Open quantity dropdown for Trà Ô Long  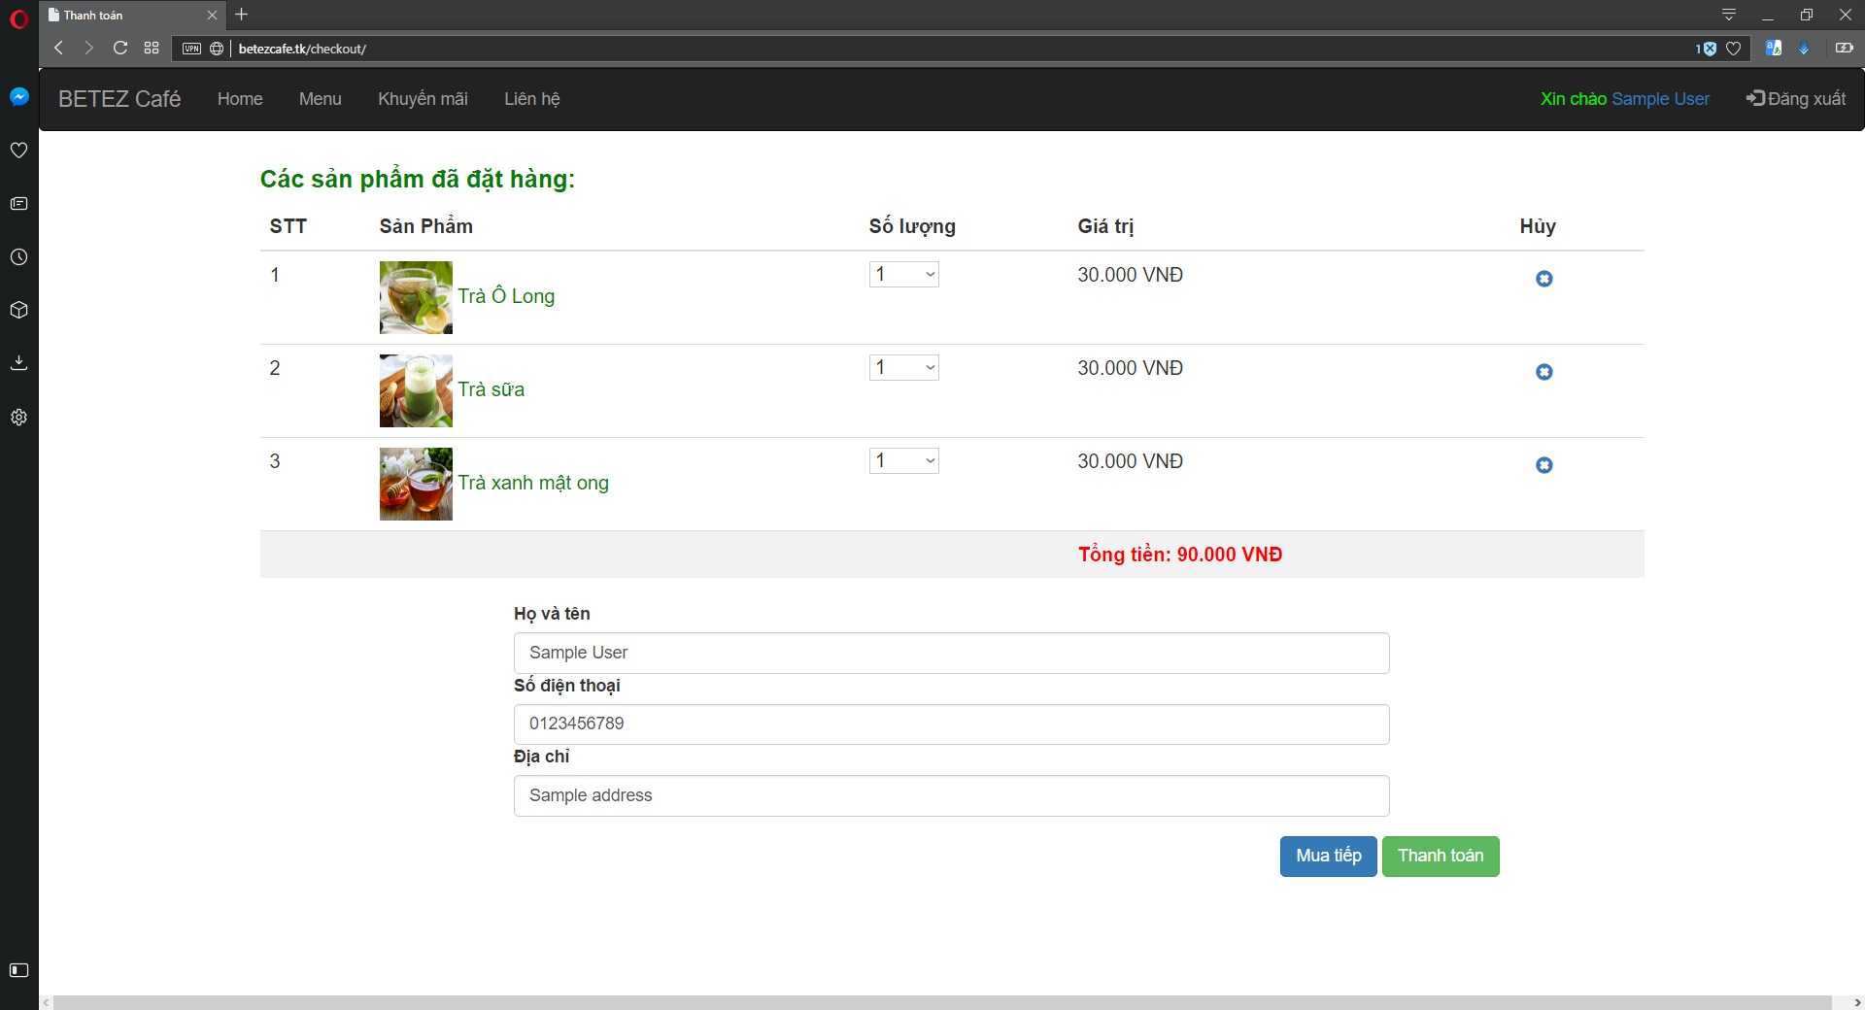(x=903, y=275)
